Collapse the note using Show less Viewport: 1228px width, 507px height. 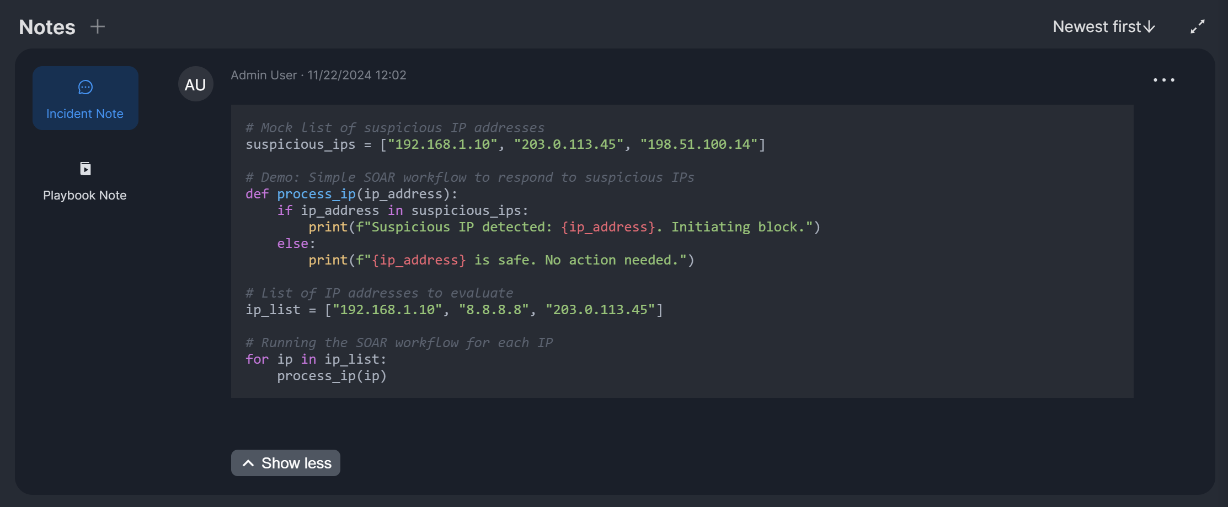pos(296,463)
